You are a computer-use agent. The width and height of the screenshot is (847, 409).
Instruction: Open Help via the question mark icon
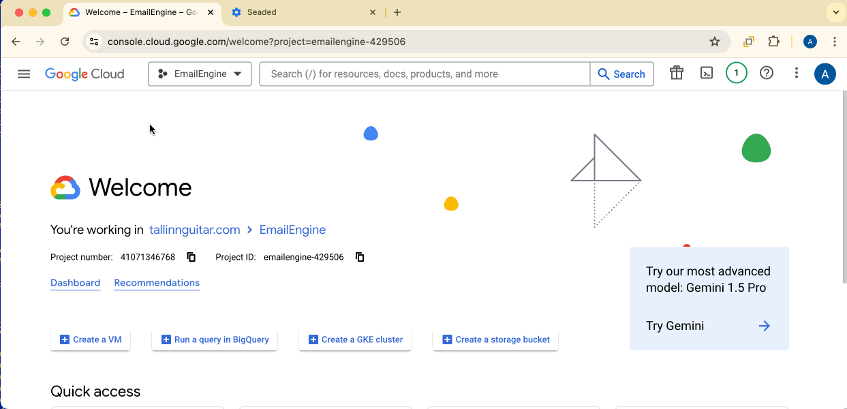[x=766, y=73]
